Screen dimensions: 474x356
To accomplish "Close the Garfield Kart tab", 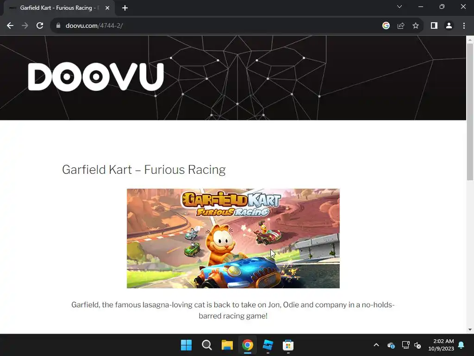I will 107,8.
